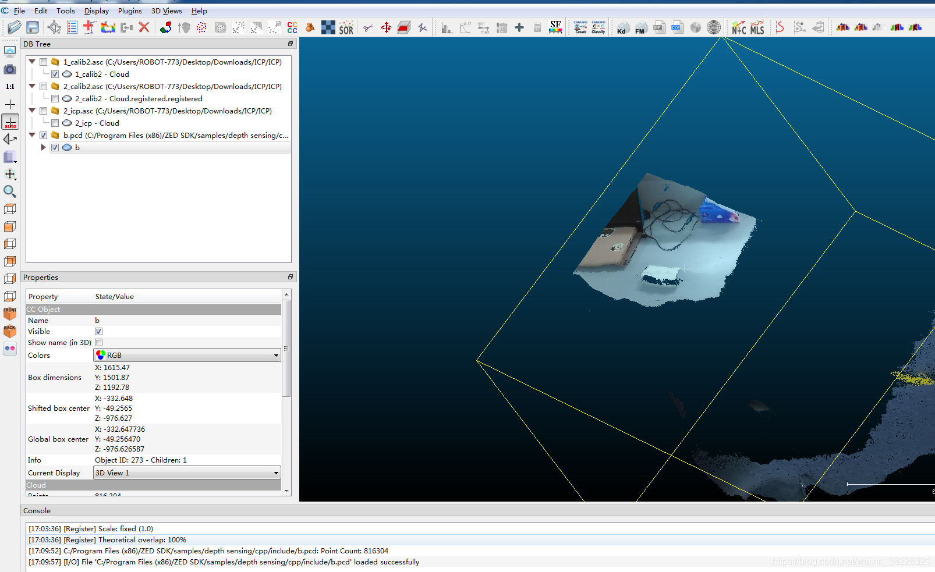Open the Edit menu

point(41,11)
